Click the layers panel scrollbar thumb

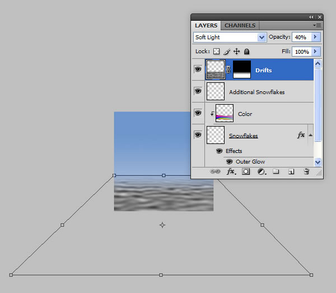point(318,105)
